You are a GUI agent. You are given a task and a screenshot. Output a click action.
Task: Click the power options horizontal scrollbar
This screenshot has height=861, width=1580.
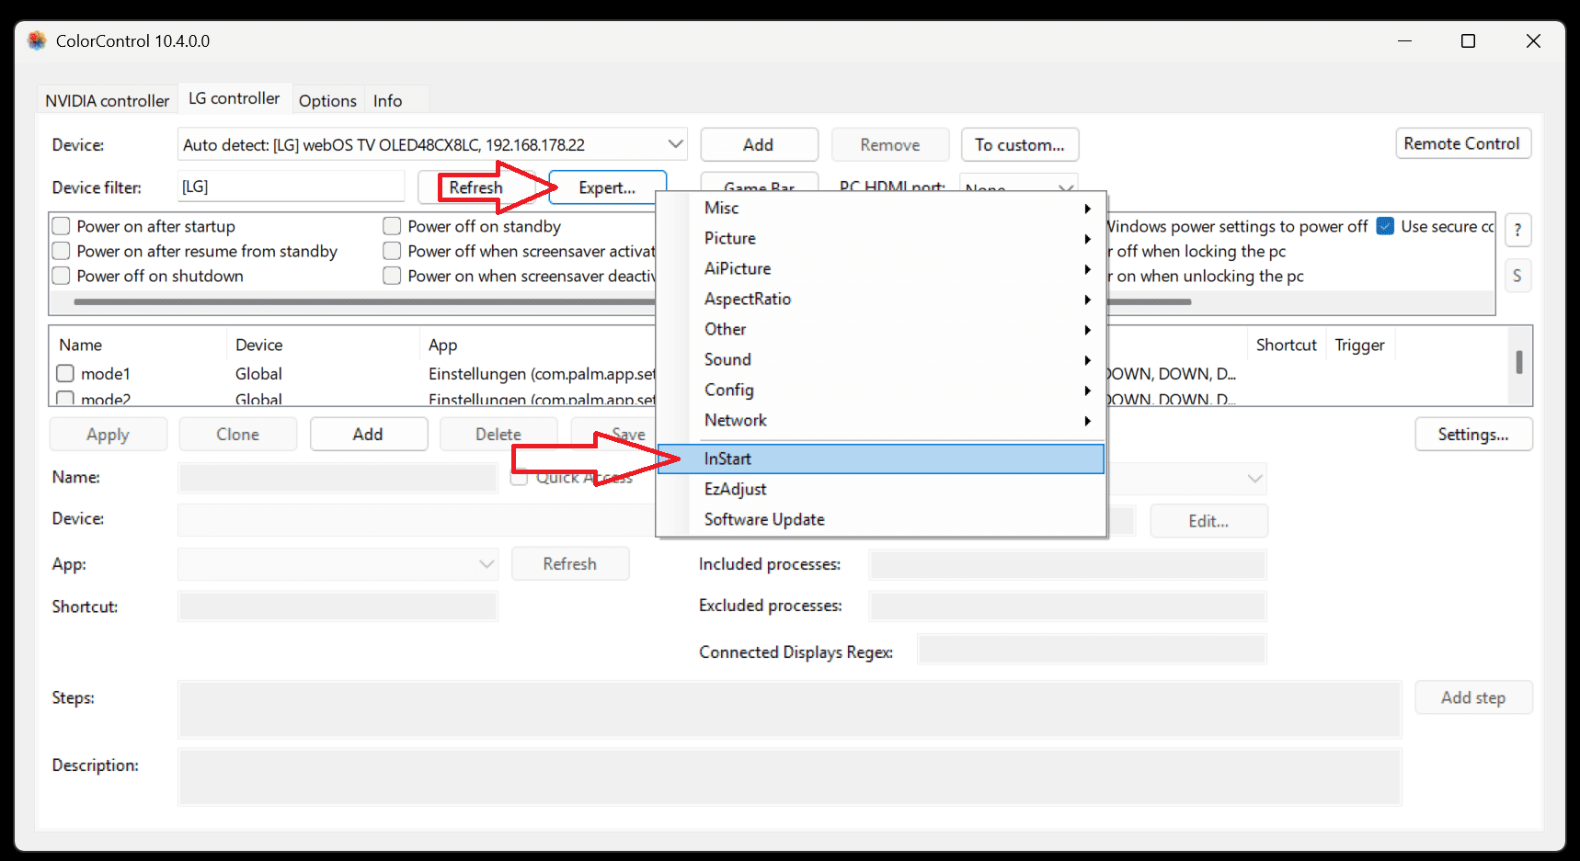[633, 301]
